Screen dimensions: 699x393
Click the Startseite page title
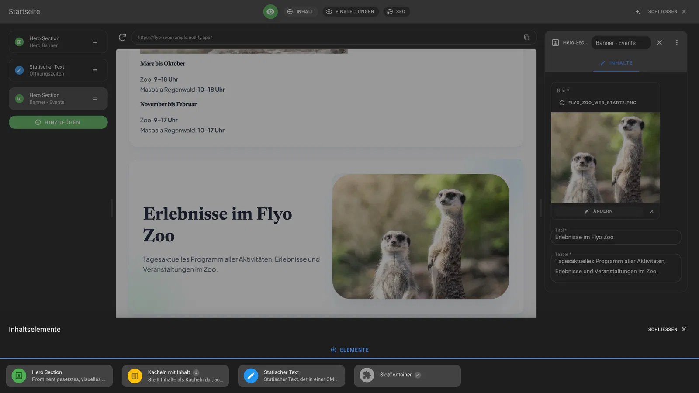(x=24, y=12)
